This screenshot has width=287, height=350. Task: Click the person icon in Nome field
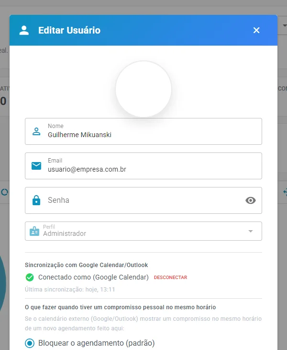tap(36, 131)
